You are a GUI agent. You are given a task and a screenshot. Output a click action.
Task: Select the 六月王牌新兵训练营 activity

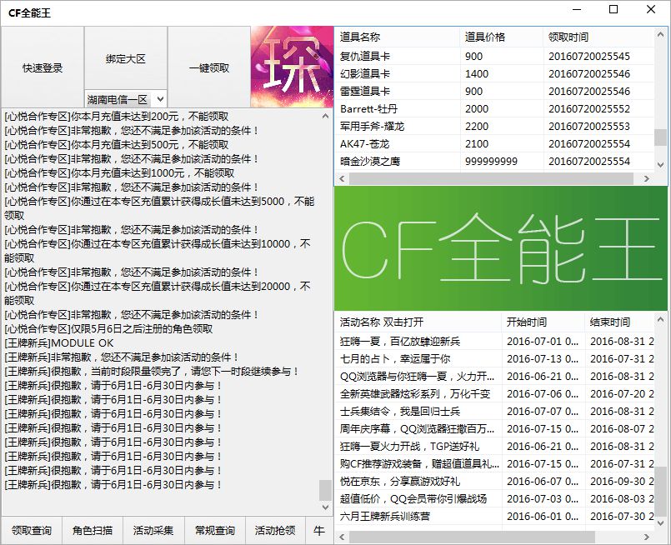click(494, 517)
